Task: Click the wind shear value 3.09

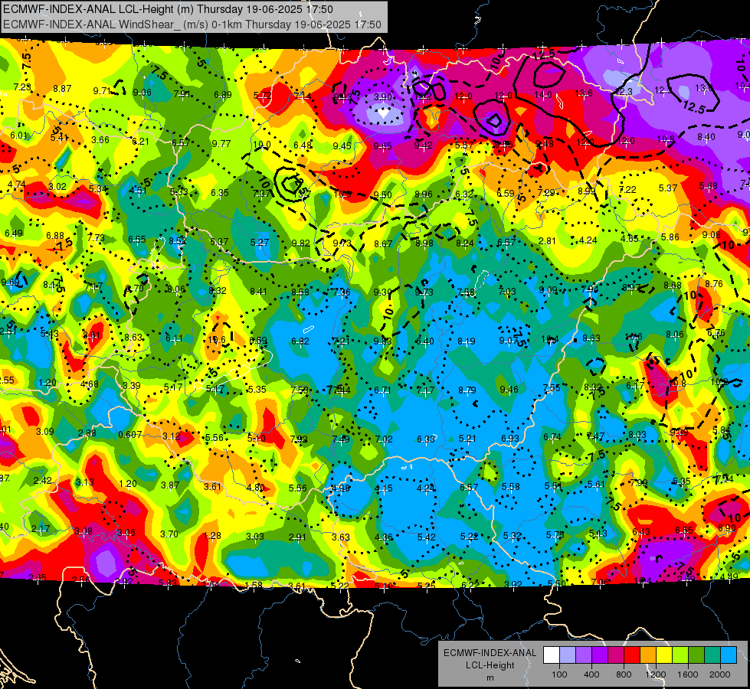Action: 45,431
